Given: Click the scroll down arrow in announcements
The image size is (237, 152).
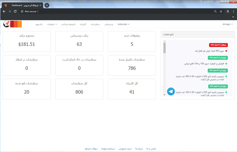Looking at the screenshot, I should [x=164, y=95].
